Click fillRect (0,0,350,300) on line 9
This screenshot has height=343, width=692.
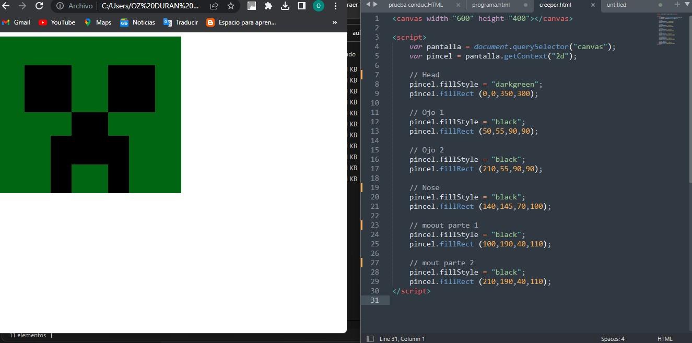tap(489, 93)
